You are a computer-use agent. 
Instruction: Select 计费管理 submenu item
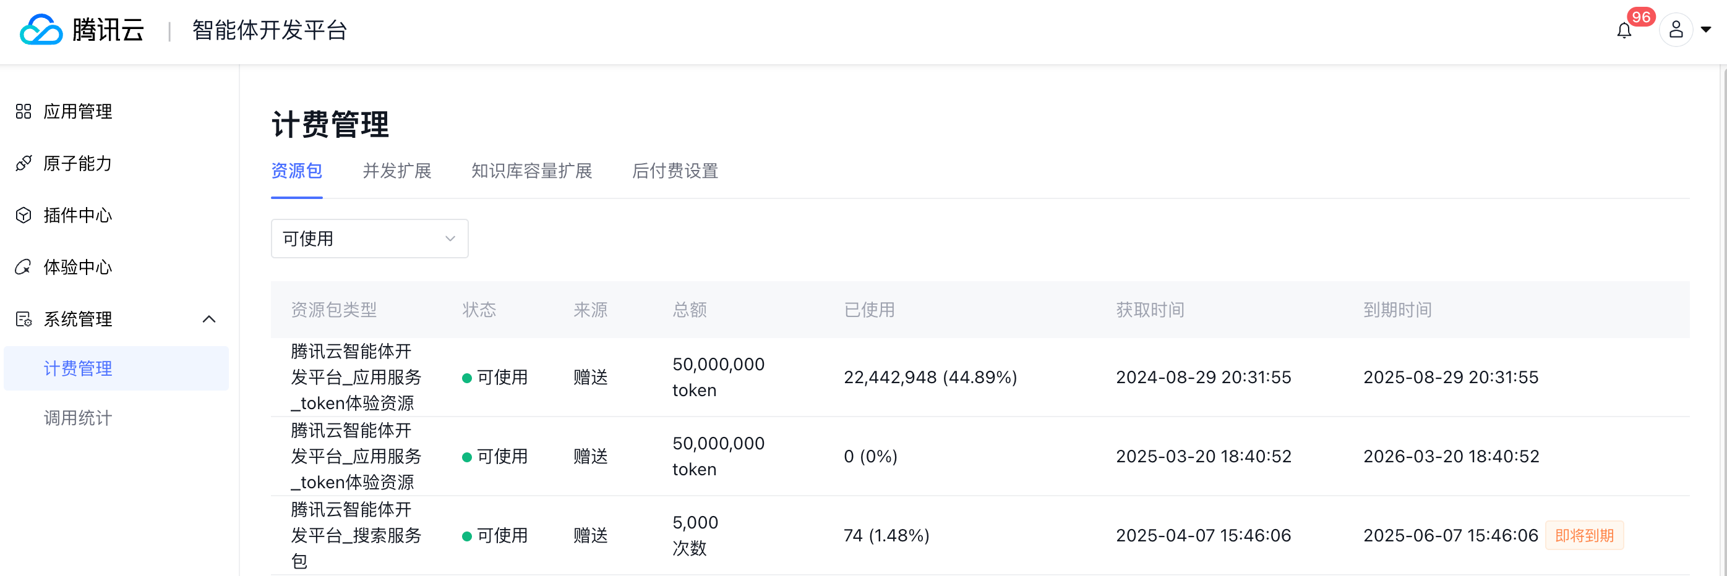pyautogui.click(x=116, y=368)
